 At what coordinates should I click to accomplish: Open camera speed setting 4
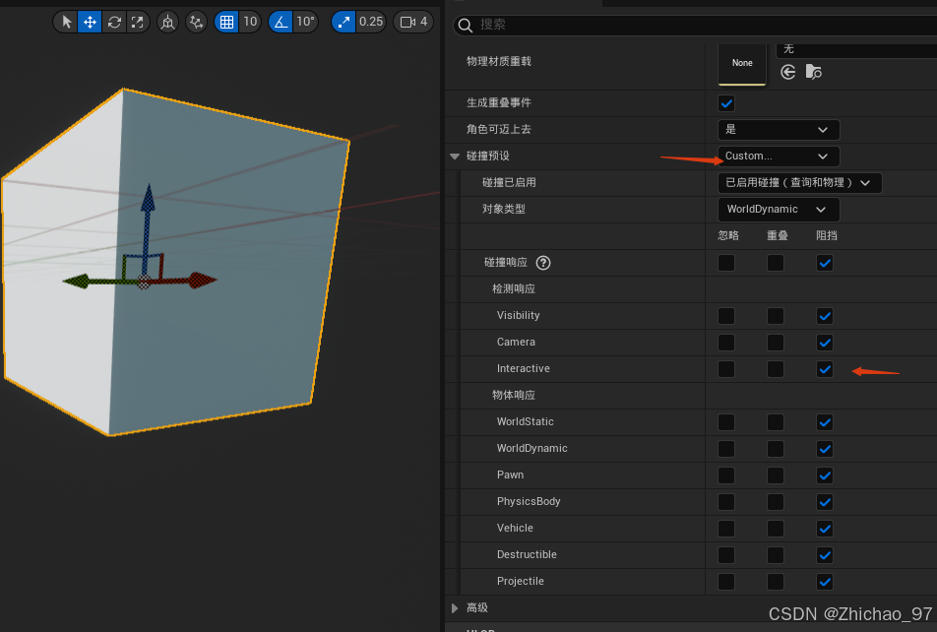[413, 22]
